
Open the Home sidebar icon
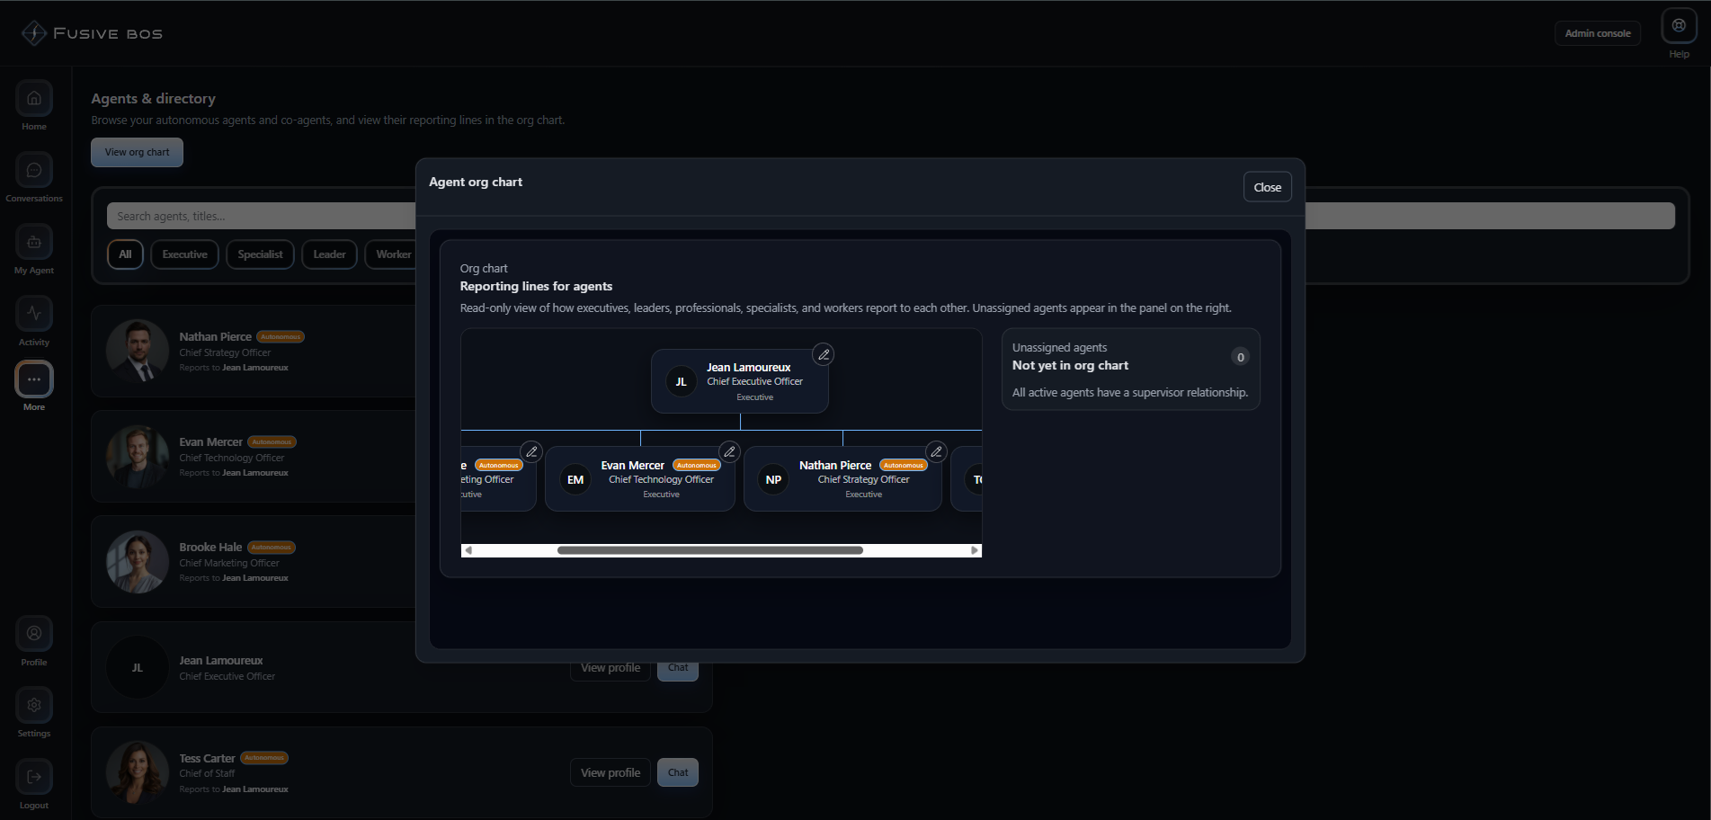click(x=34, y=98)
